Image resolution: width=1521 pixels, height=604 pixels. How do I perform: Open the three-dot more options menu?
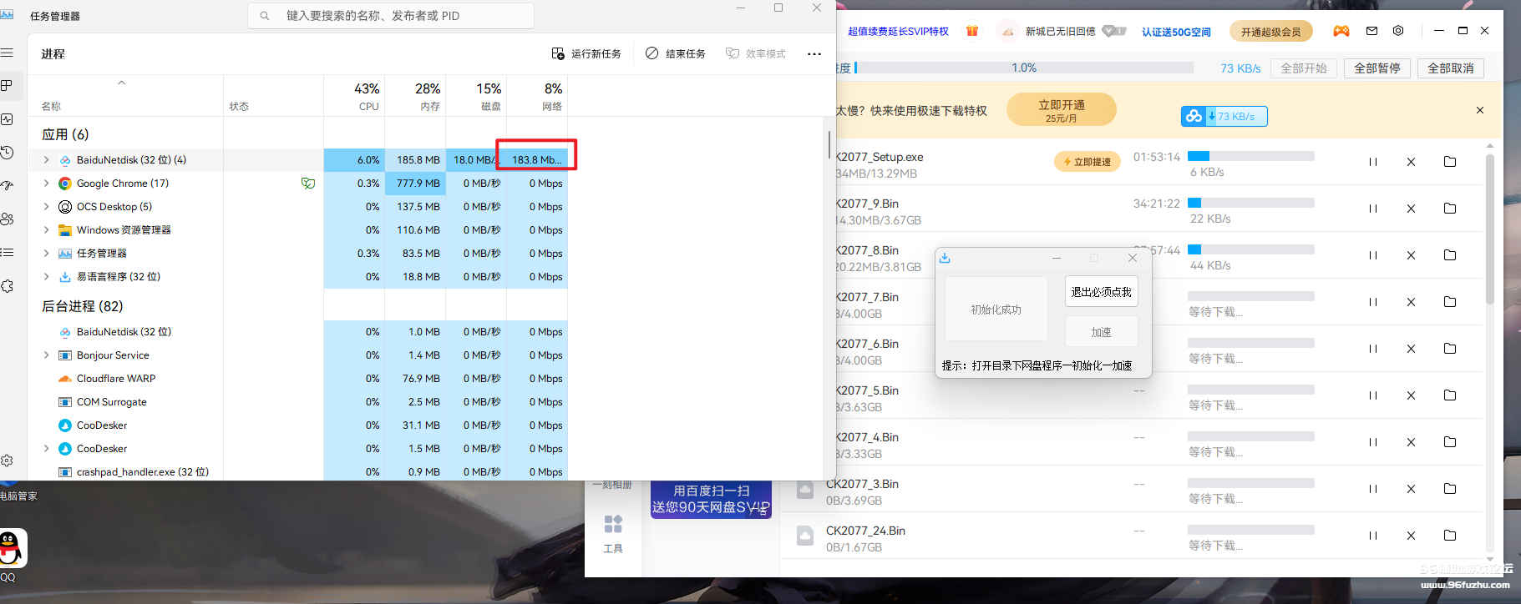point(814,54)
